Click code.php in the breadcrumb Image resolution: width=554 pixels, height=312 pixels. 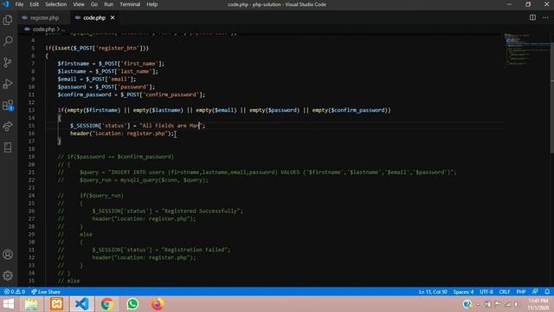pyautogui.click(x=43, y=29)
